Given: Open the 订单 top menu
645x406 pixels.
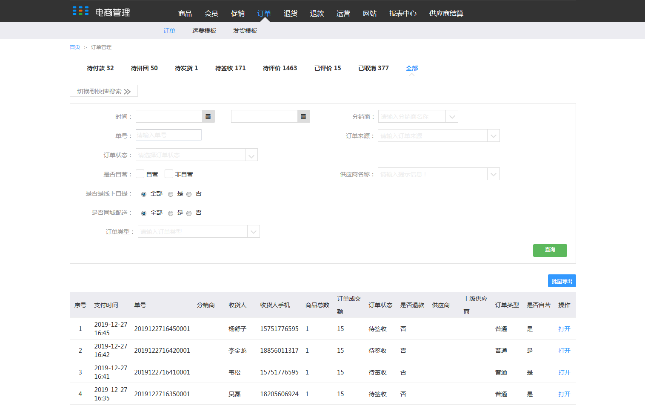Looking at the screenshot, I should [264, 13].
